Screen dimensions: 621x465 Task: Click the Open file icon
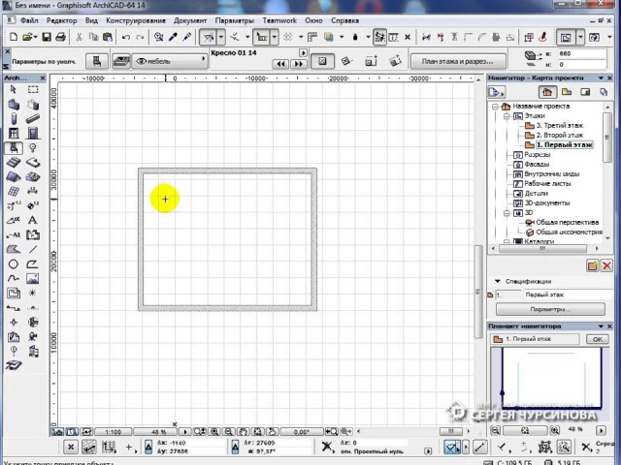coord(28,37)
